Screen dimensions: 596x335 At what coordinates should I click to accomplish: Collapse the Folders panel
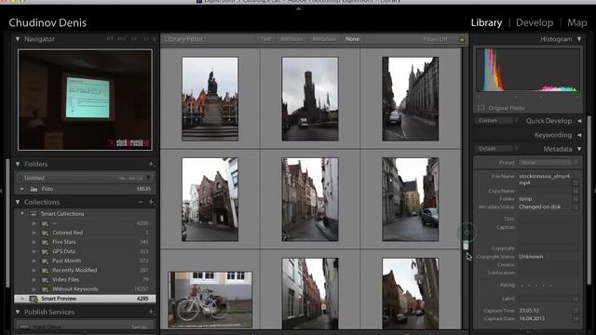18,164
